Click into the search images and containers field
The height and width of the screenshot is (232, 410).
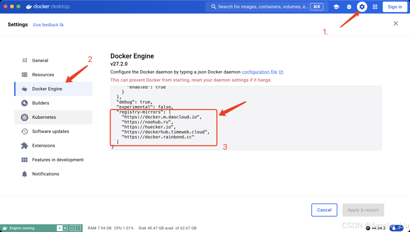point(263,7)
